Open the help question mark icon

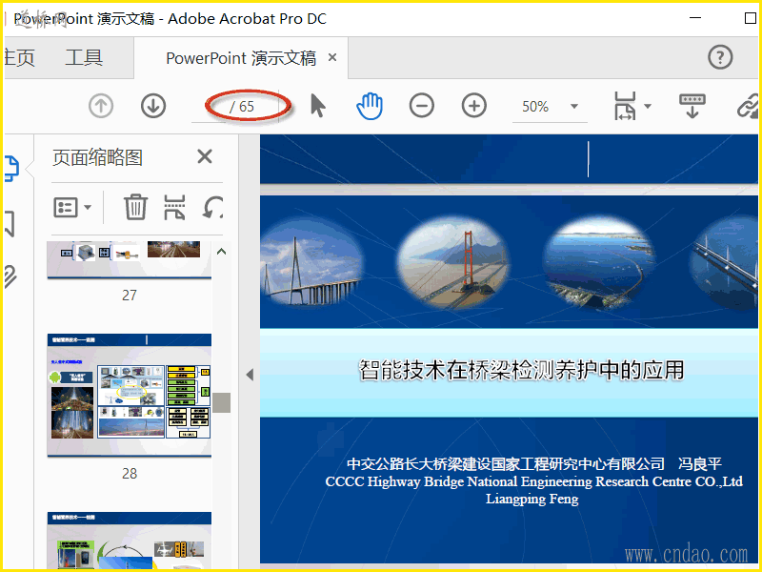(720, 57)
